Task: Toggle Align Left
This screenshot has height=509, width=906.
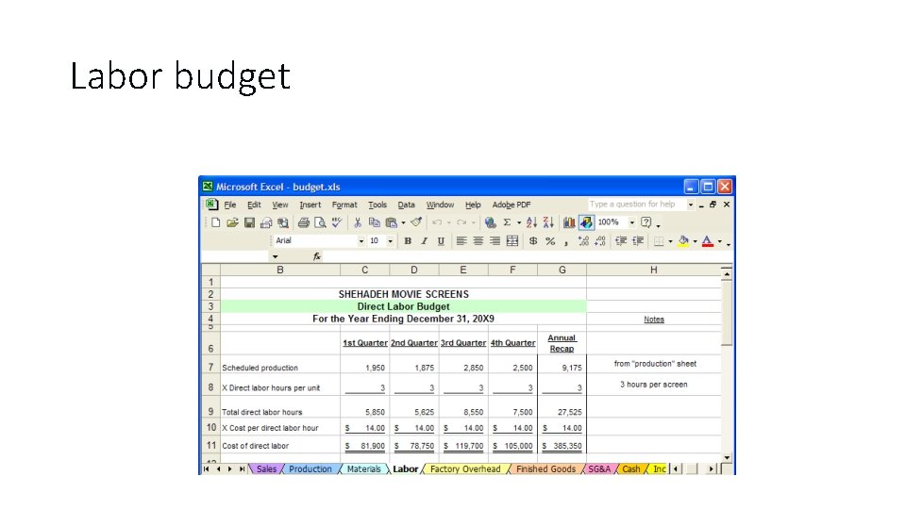Action: [461, 241]
